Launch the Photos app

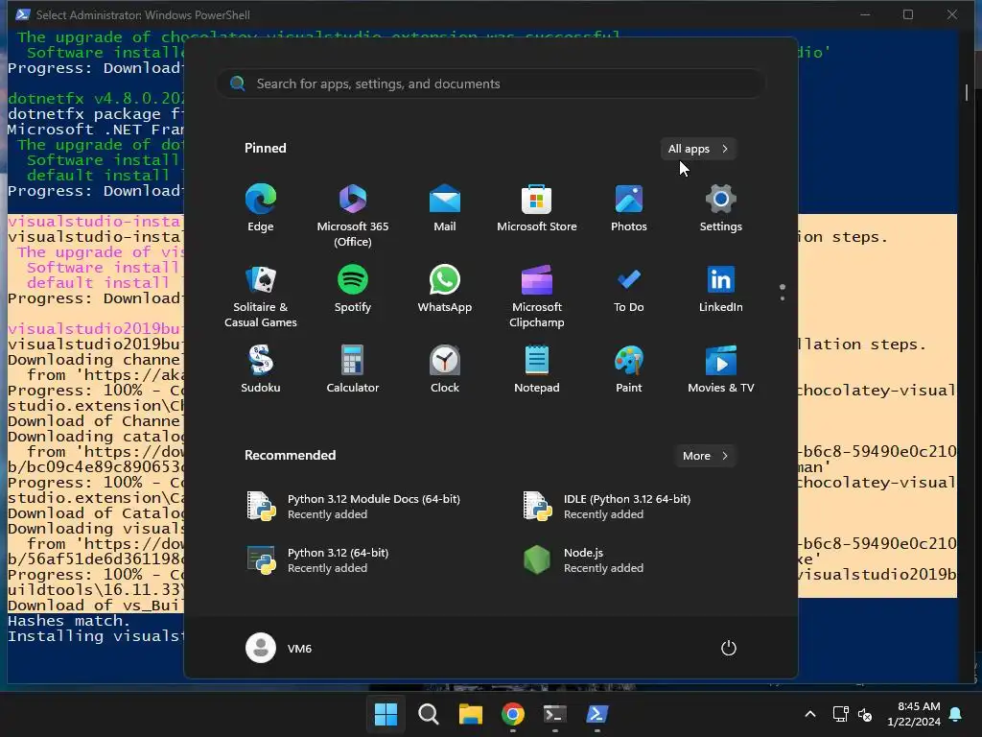629,209
